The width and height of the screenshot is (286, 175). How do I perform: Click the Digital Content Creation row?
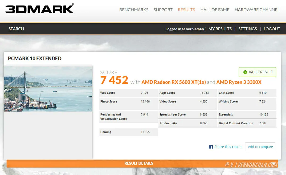(247, 123)
